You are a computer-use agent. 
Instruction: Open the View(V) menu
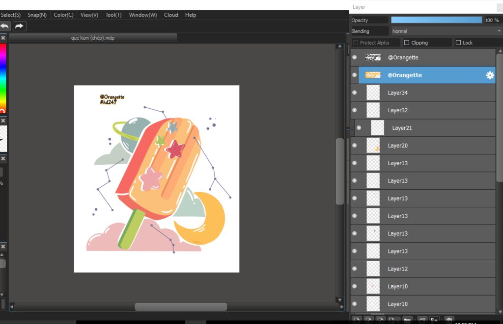coord(89,15)
